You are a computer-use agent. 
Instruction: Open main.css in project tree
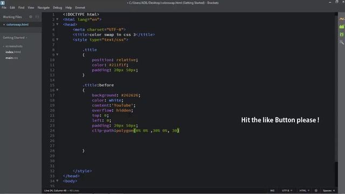12,58
